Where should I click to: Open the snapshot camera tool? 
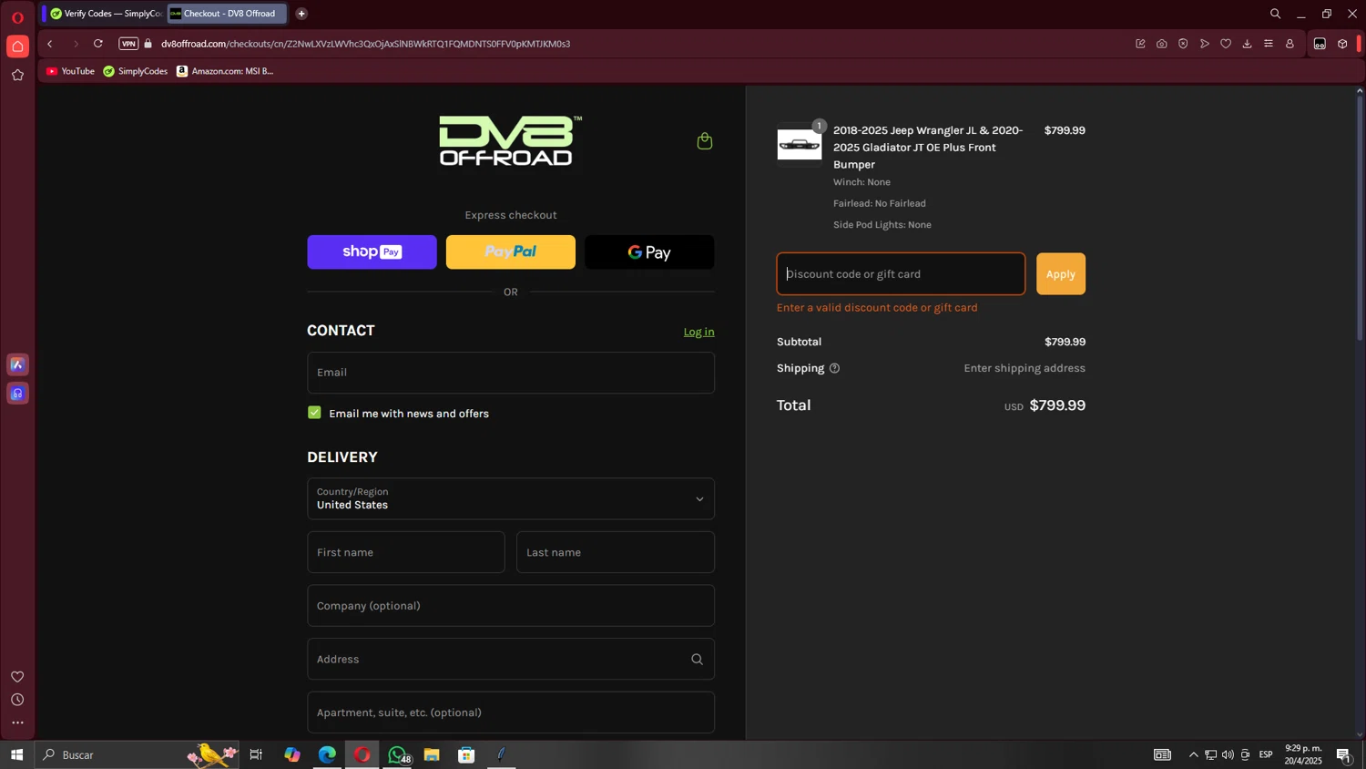coord(1162,44)
